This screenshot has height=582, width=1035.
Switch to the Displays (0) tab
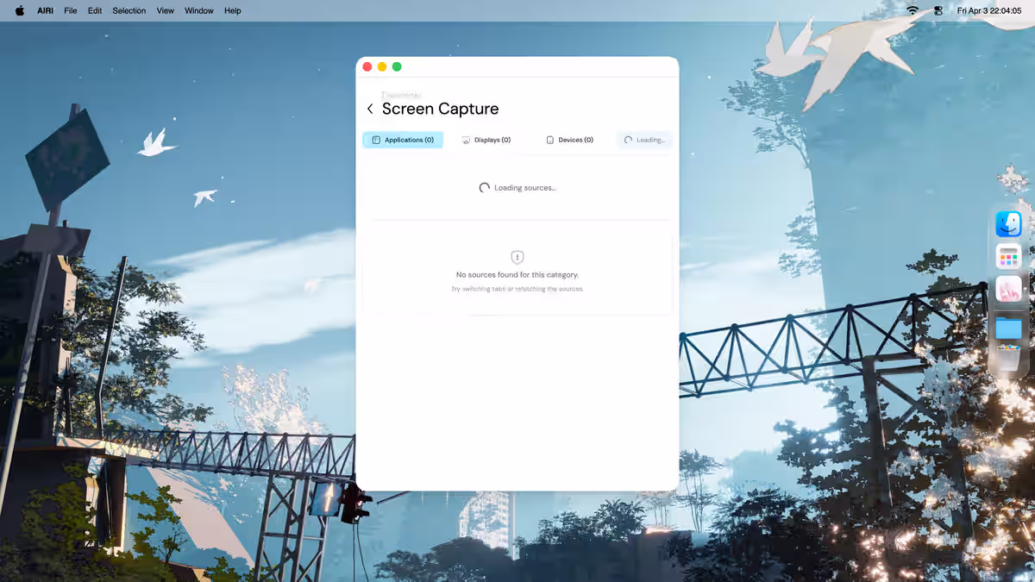point(486,140)
